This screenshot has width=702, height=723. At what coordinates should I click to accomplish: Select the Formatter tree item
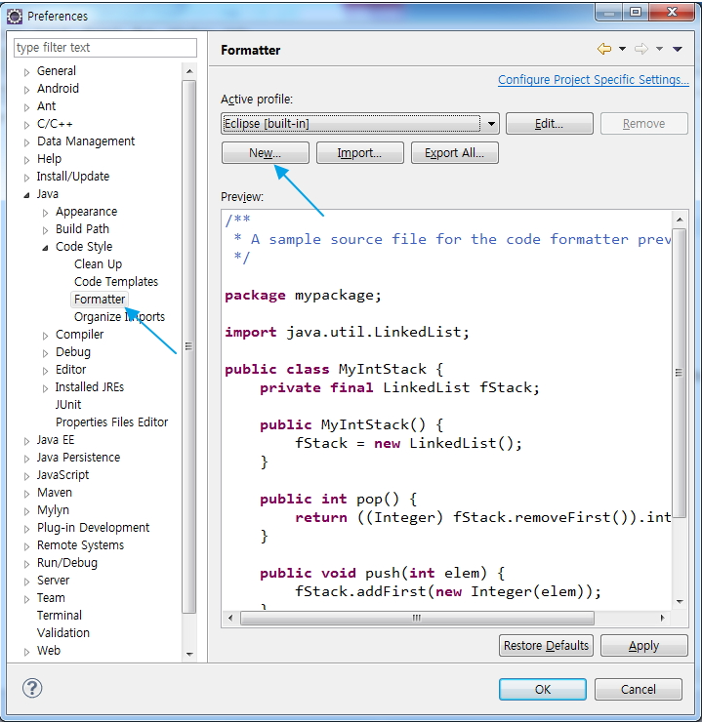point(100,300)
